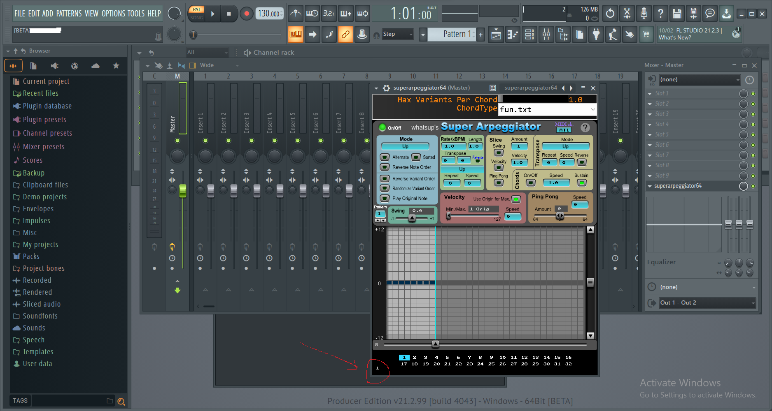This screenshot has width=772, height=411.
Task: Toggle the metronome icon
Action: click(295, 14)
